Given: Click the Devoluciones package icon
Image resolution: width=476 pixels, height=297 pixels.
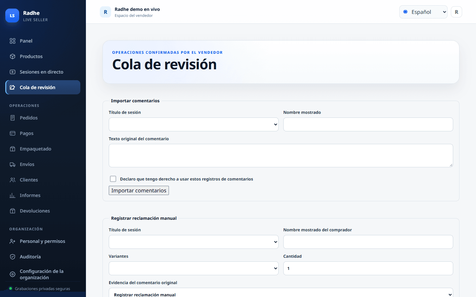Looking at the screenshot, I should click(13, 211).
